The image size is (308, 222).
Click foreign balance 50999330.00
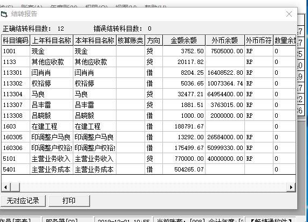coord(225,148)
